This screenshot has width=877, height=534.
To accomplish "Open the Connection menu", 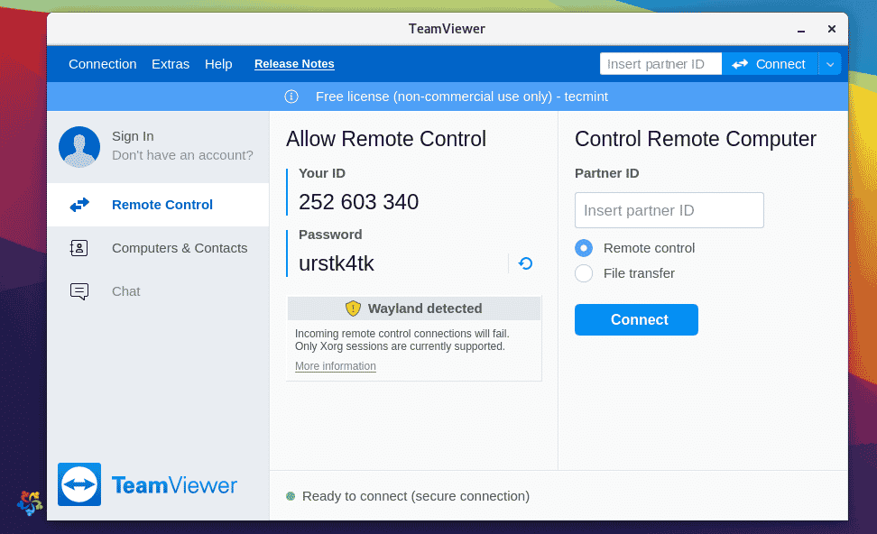I will click(x=102, y=64).
